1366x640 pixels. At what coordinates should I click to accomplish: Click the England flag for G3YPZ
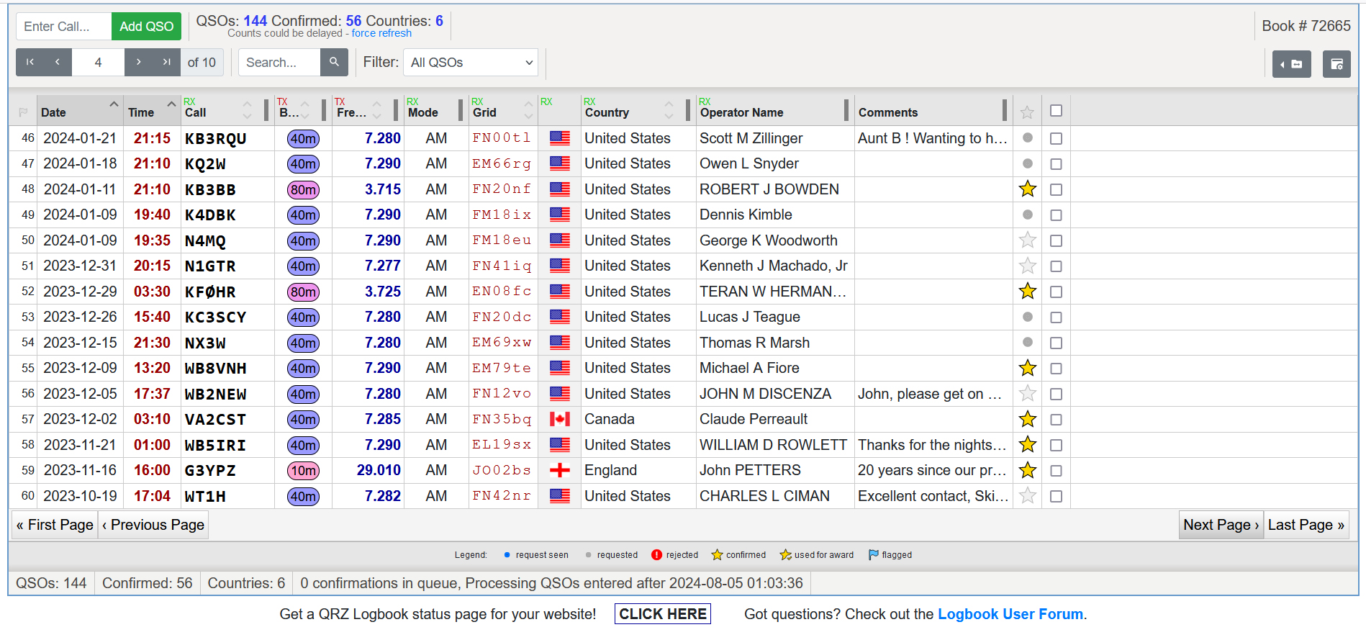(x=560, y=470)
